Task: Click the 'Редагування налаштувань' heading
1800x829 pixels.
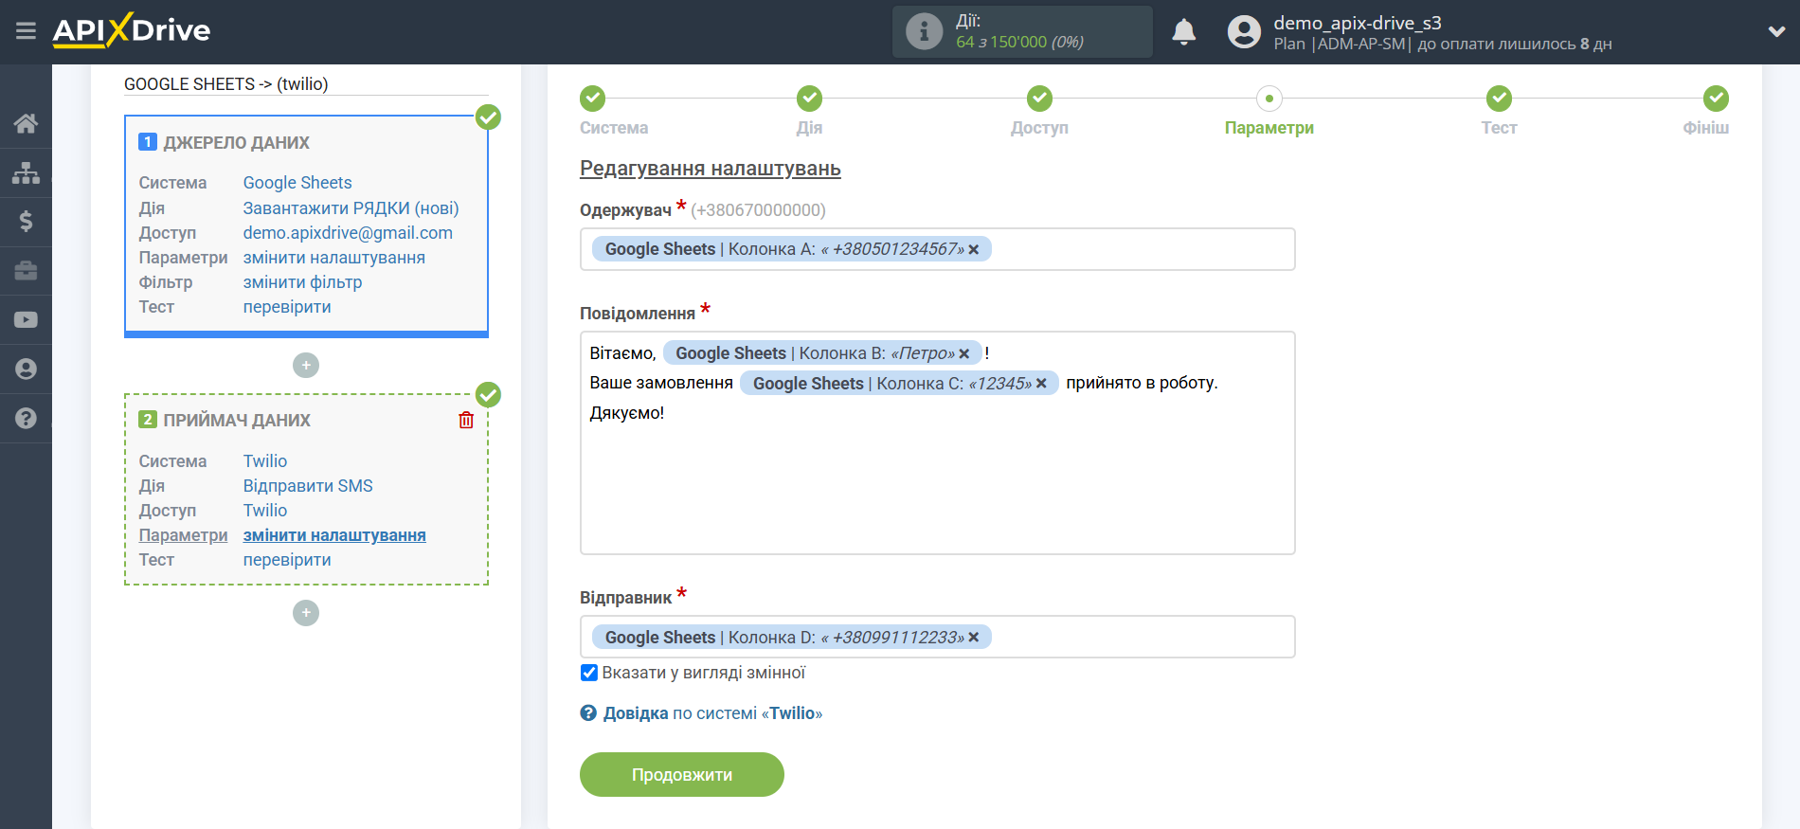Action: pos(711,169)
